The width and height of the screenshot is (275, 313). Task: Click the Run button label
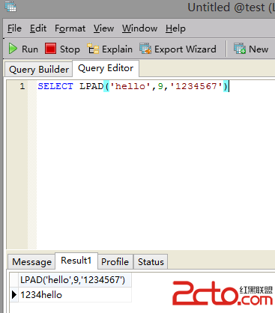(30, 49)
